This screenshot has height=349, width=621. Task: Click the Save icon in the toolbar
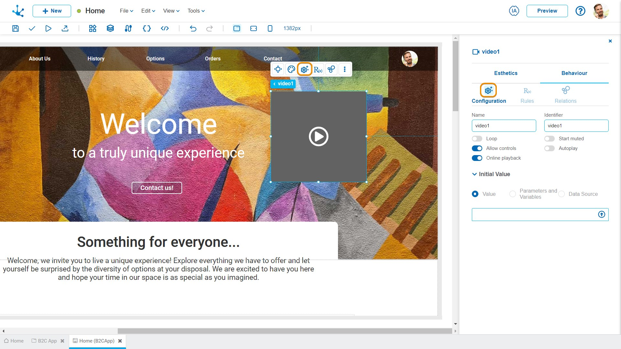tap(15, 28)
